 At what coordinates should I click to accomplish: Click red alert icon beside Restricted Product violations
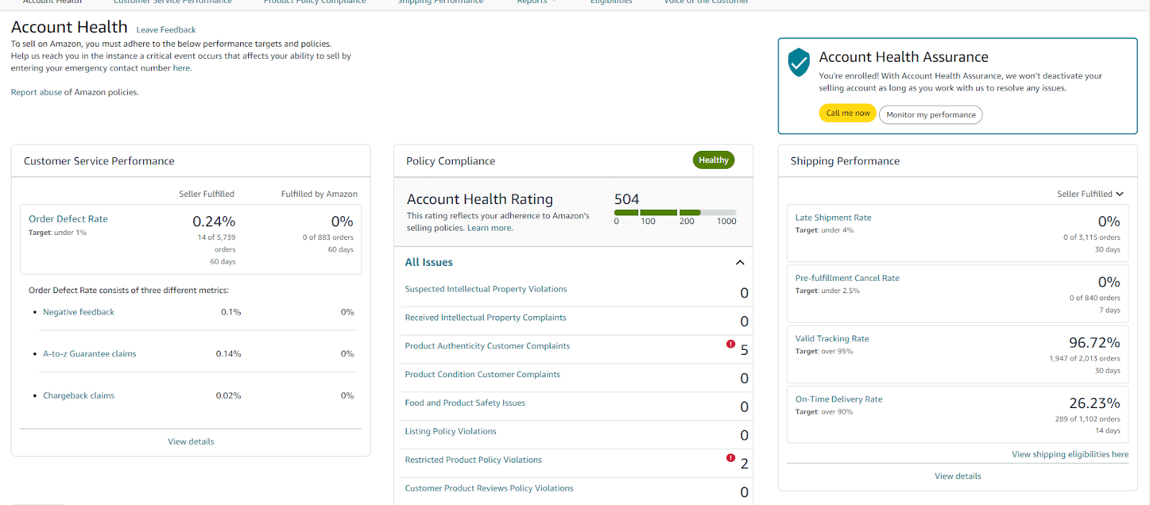(731, 458)
